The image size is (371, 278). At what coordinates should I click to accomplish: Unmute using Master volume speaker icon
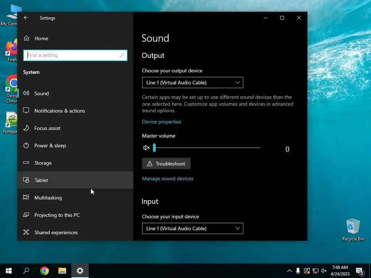146,148
